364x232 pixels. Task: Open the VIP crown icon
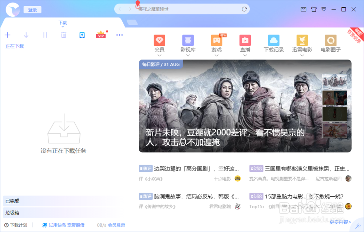click(101, 35)
